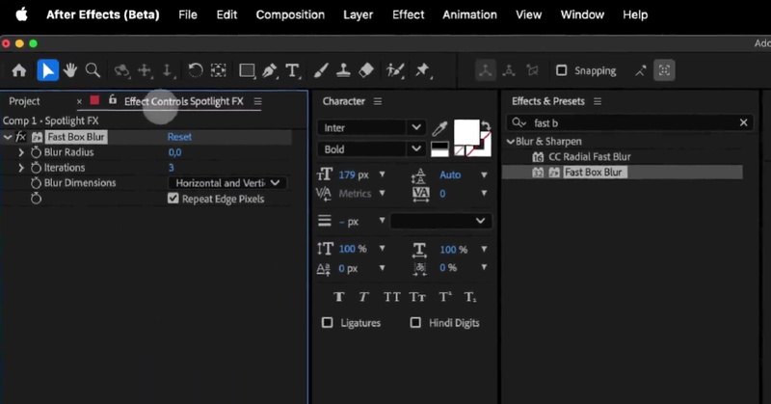Expand the Iterations property

pyautogui.click(x=21, y=168)
